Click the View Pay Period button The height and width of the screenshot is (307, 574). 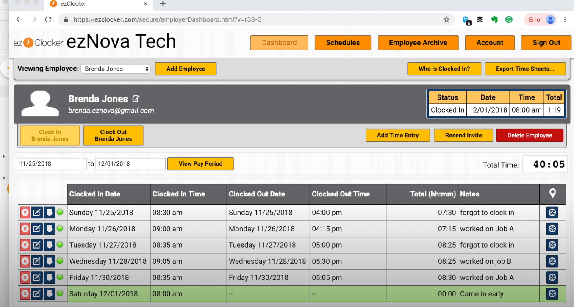coord(200,163)
